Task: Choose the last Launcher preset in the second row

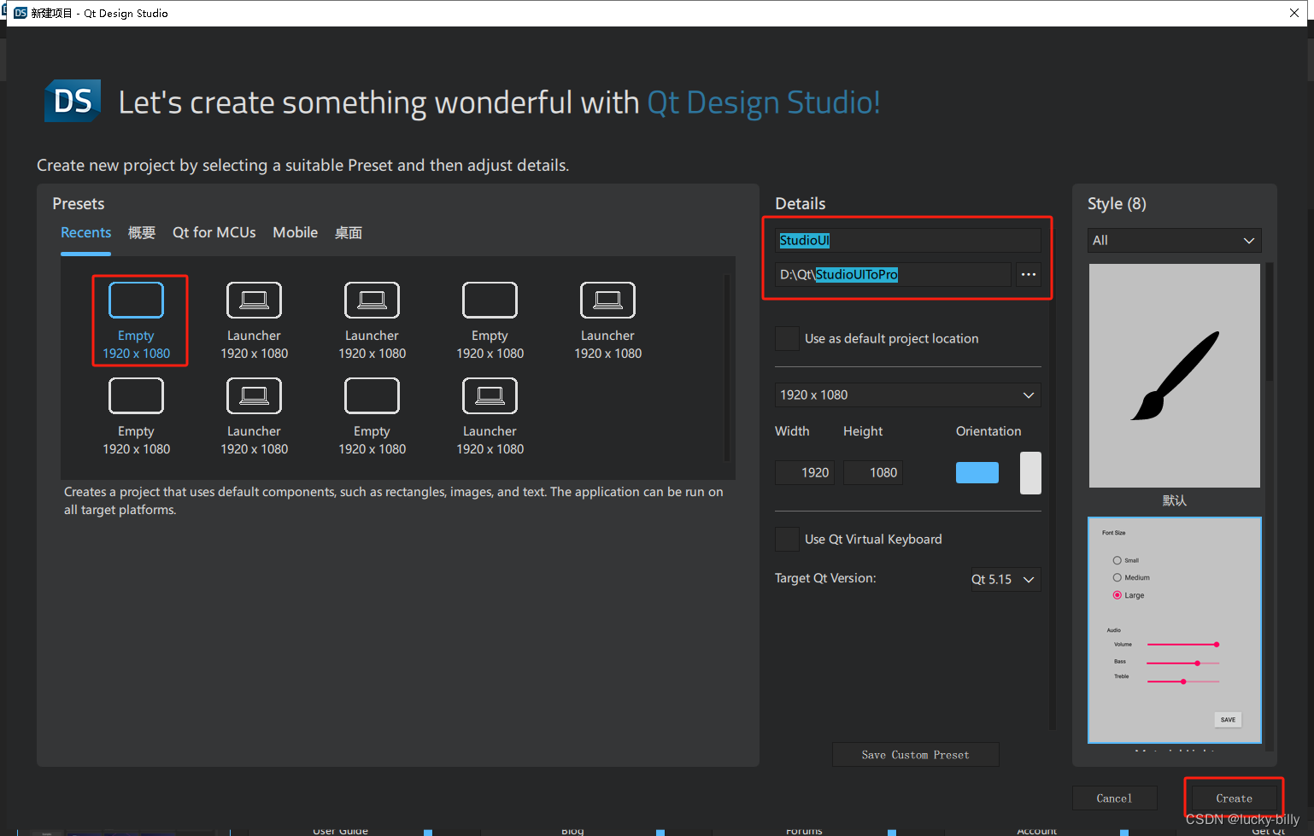Action: 490,417
